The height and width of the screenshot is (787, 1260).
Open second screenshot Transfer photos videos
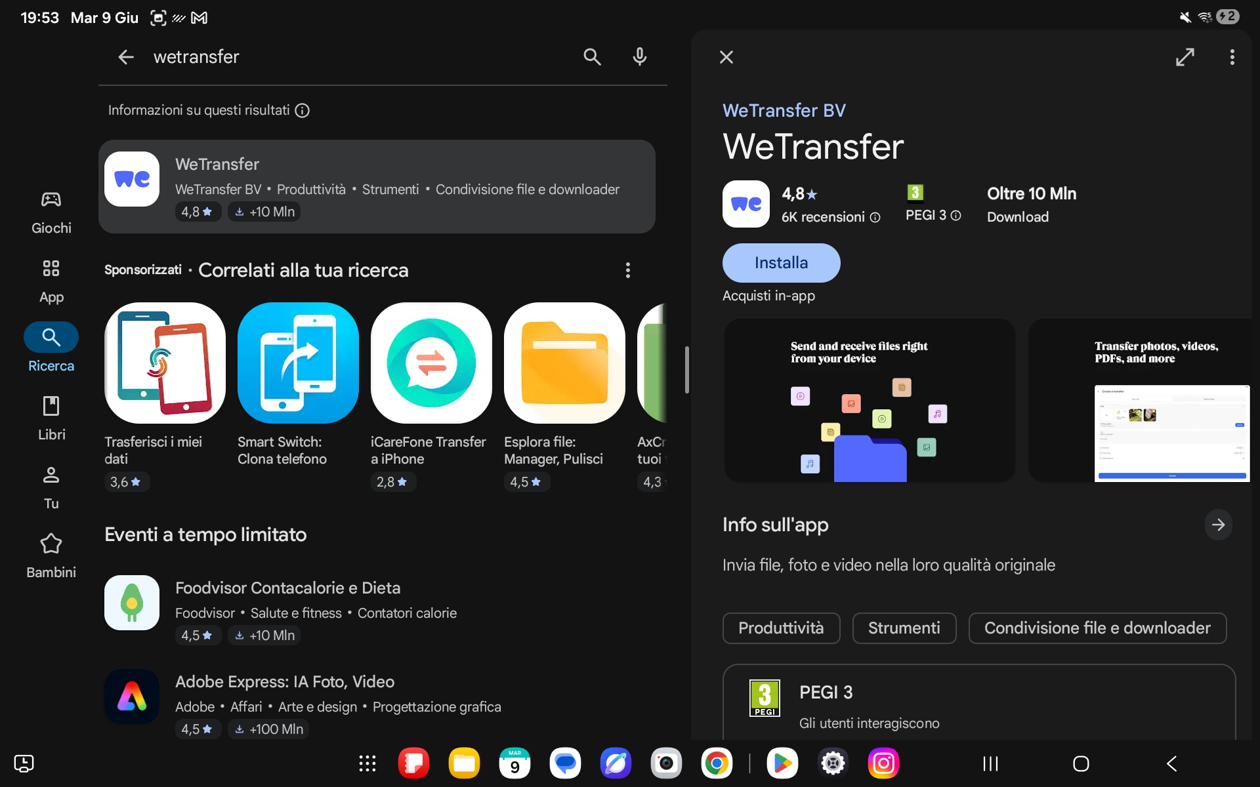pos(1140,401)
